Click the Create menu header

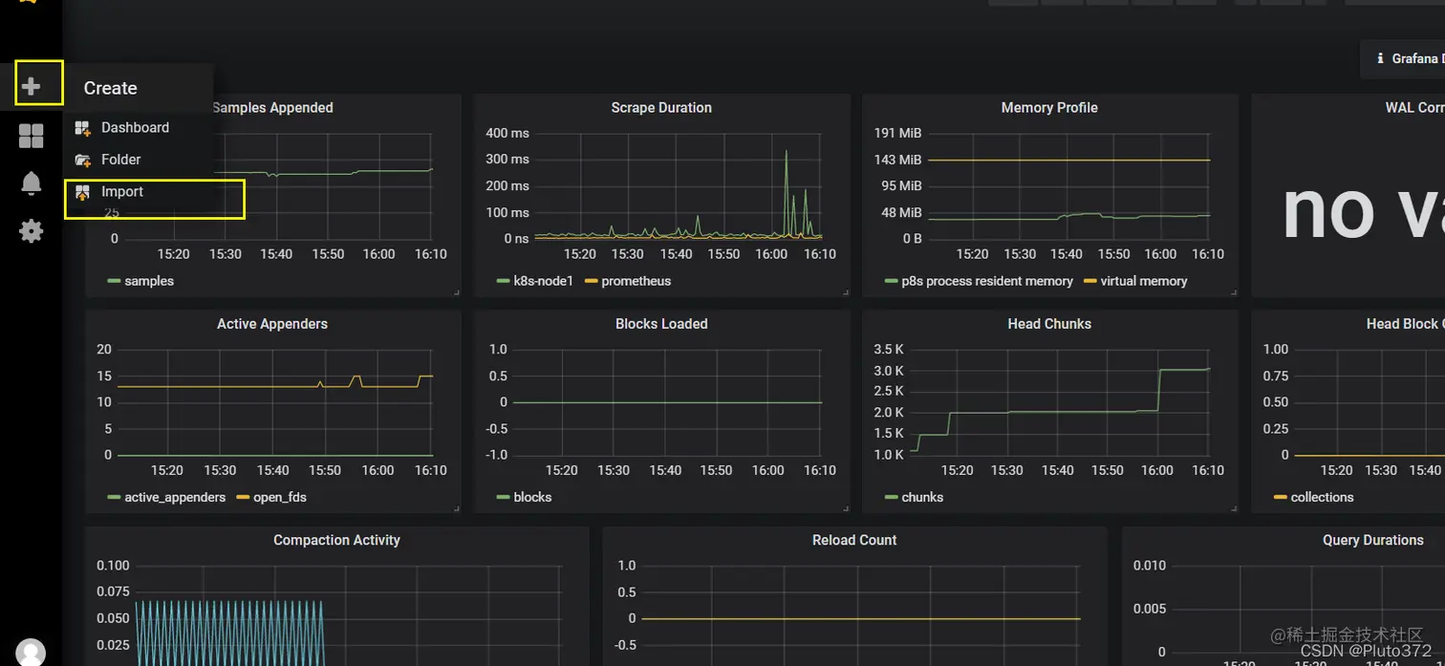pyautogui.click(x=110, y=88)
